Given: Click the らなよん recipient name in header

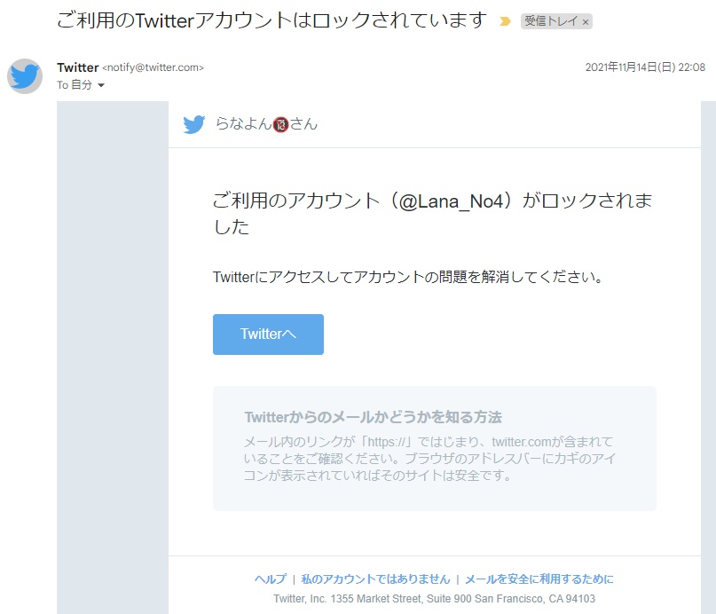Looking at the screenshot, I should [x=243, y=124].
